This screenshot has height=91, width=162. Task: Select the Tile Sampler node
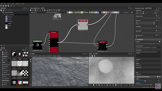click(54, 42)
